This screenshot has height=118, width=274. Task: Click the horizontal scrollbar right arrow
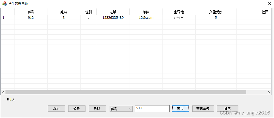[269, 92]
